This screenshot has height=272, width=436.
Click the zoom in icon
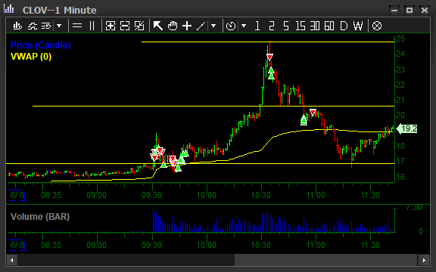(x=111, y=26)
